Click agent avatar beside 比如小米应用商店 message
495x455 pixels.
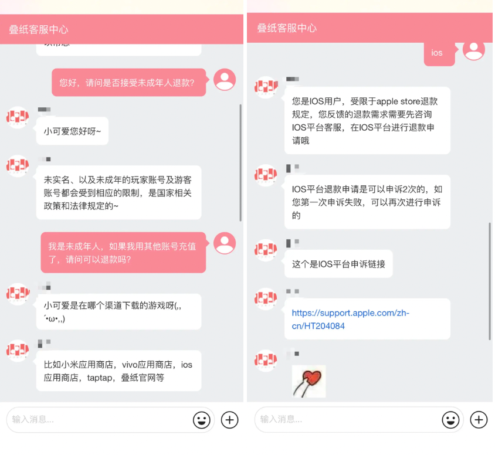(18, 350)
